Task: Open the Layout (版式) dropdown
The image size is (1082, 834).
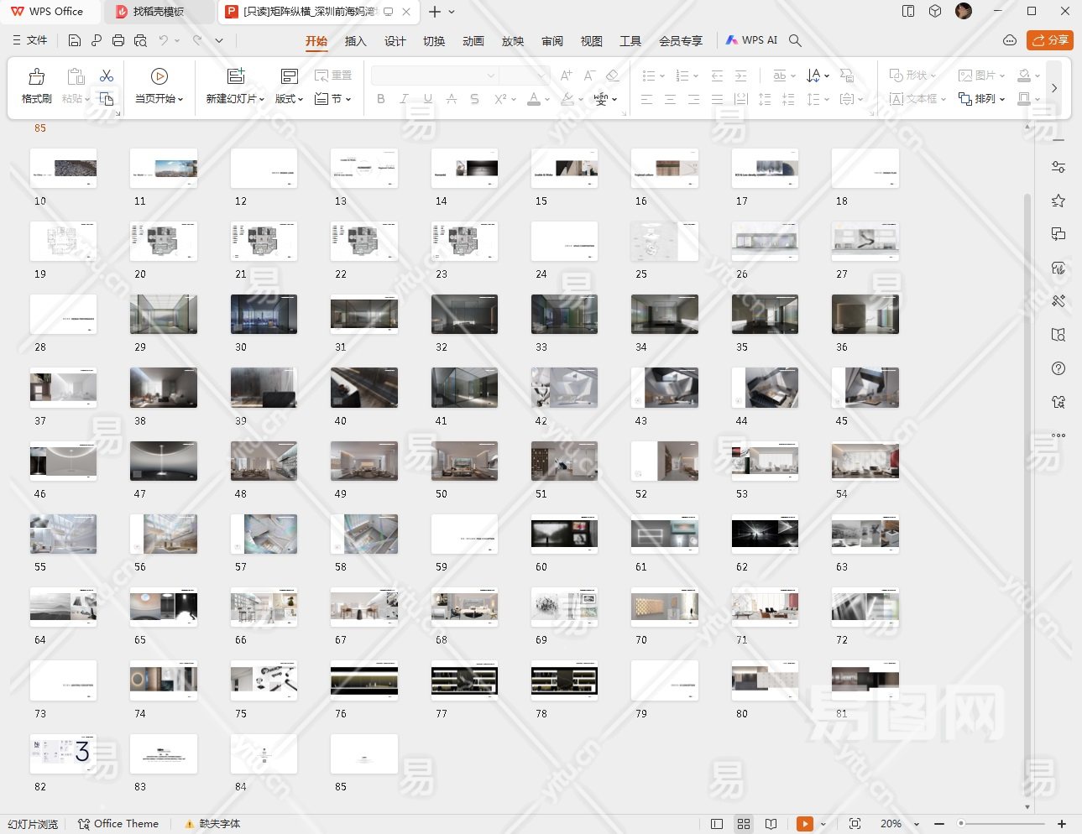Action: (289, 99)
